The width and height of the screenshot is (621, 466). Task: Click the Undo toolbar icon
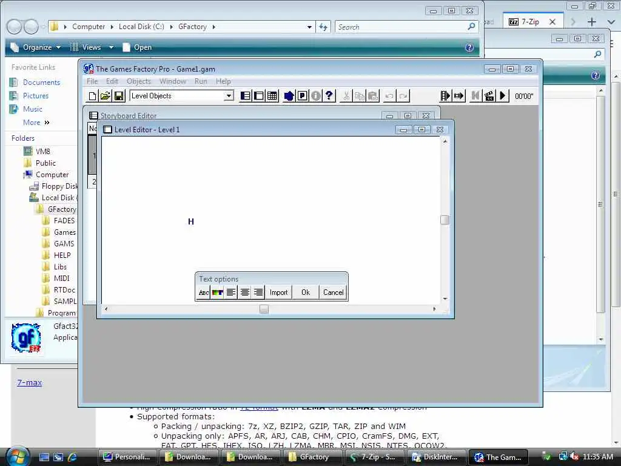coord(390,96)
